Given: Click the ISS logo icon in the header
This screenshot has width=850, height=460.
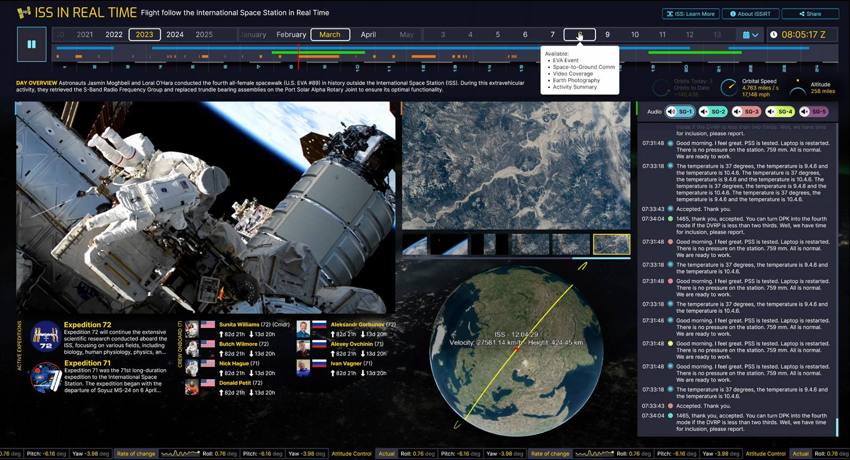Looking at the screenshot, I should pyautogui.click(x=24, y=12).
